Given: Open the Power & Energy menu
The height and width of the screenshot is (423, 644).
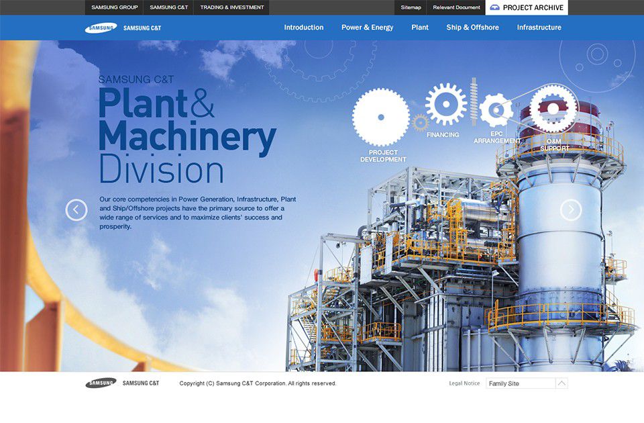Looking at the screenshot, I should (x=367, y=28).
